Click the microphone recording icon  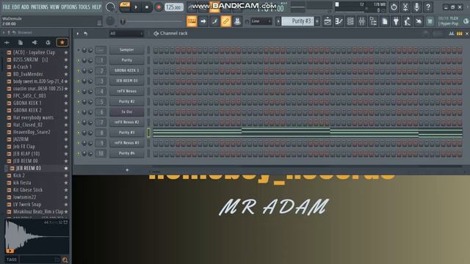(x=416, y=7)
